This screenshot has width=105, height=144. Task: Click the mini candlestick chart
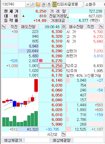tap(20, 102)
